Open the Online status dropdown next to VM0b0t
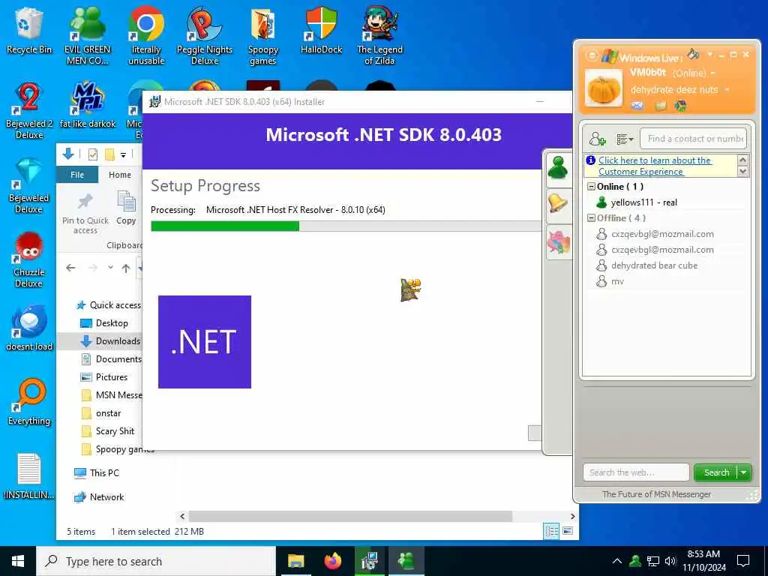Viewport: 768px width, 576px height. (x=713, y=73)
